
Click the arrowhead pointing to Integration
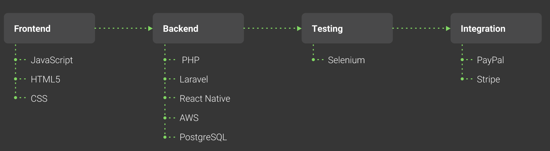tap(448, 28)
